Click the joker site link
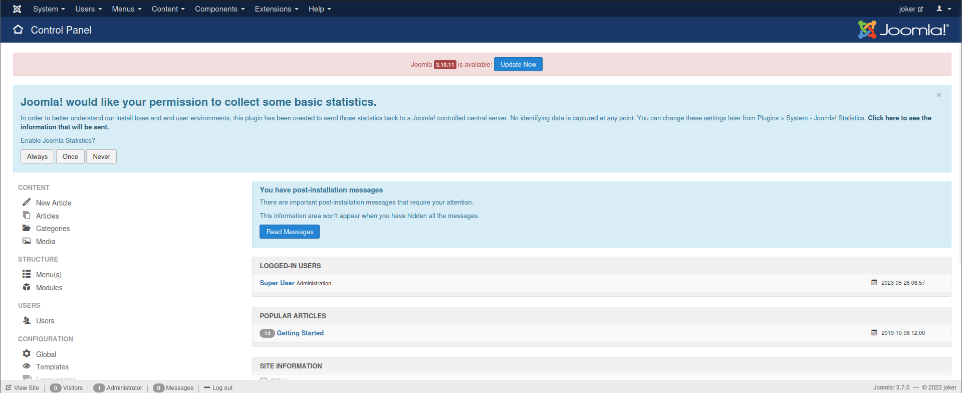The height and width of the screenshot is (393, 962). click(x=911, y=9)
